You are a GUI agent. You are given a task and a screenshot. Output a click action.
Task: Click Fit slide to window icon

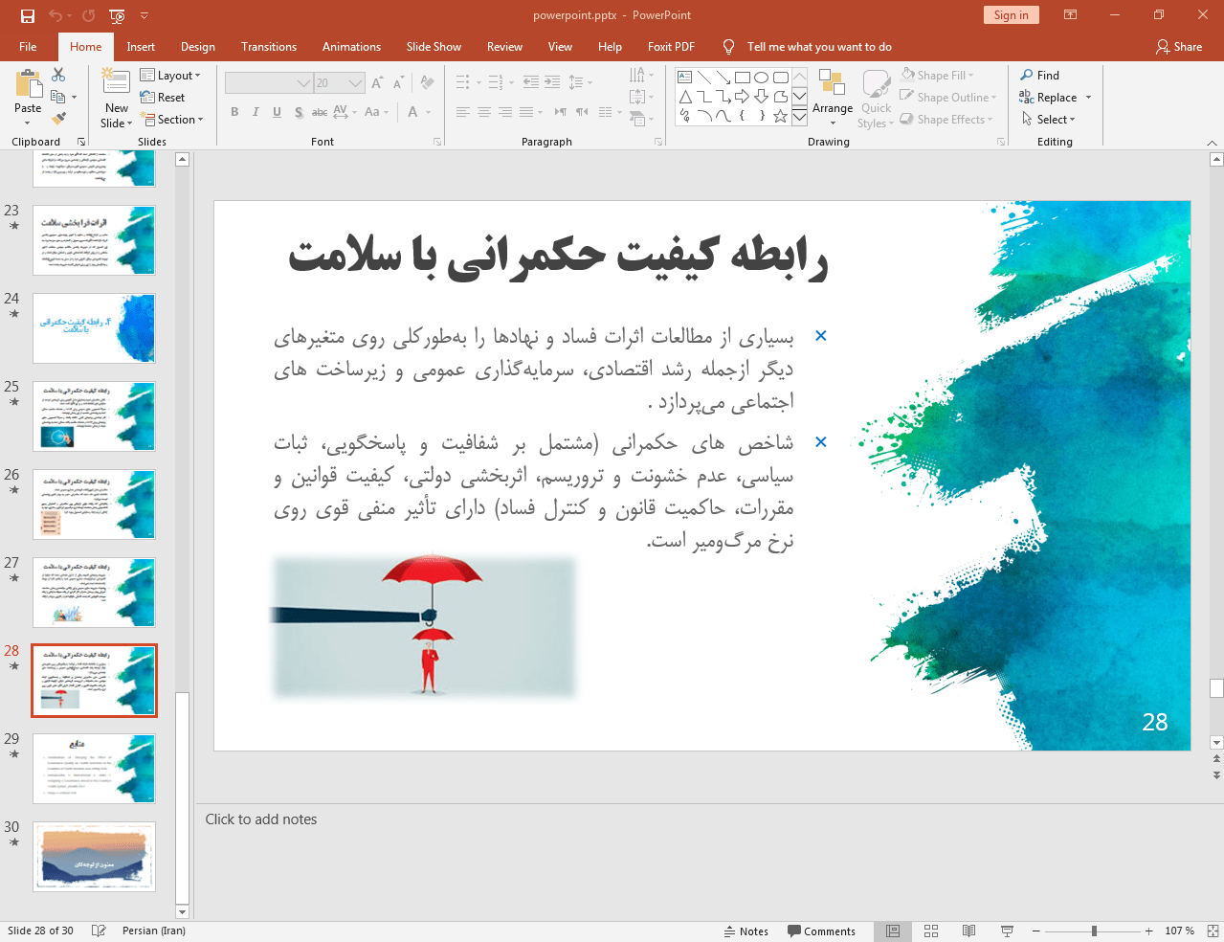pos(1213,931)
